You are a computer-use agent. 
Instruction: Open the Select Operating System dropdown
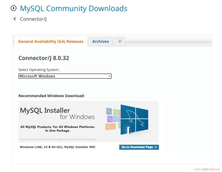pyautogui.click(x=65, y=76)
